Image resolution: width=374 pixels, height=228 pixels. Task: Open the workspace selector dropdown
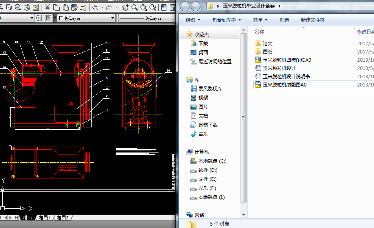(32, 18)
